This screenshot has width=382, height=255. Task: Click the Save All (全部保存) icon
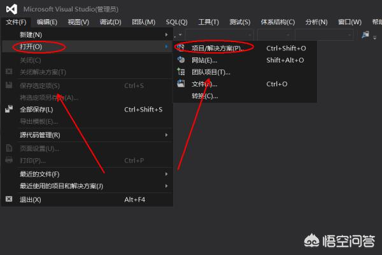(9, 110)
